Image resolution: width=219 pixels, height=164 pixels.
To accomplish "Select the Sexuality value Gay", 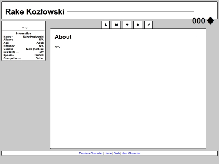I will pos(41,52).
